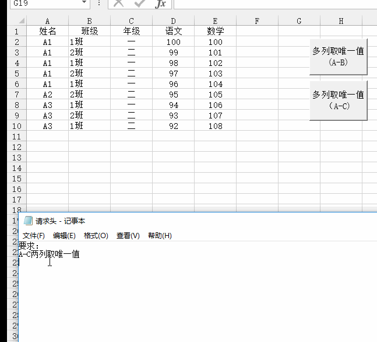Click cell D10 with value 92
377x342 pixels.
pos(173,125)
